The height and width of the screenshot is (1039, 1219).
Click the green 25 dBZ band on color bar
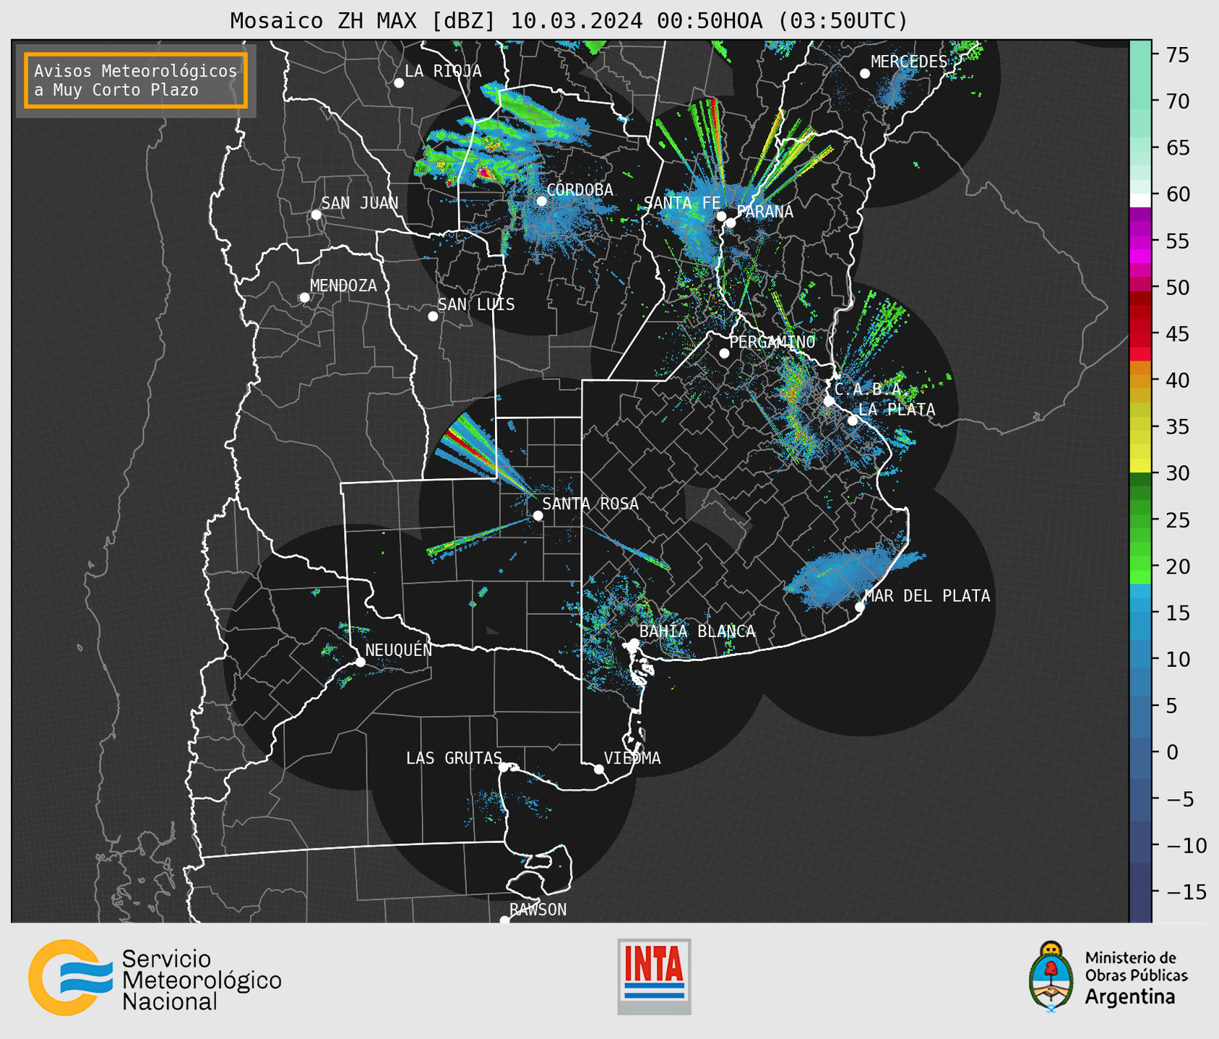1140,520
